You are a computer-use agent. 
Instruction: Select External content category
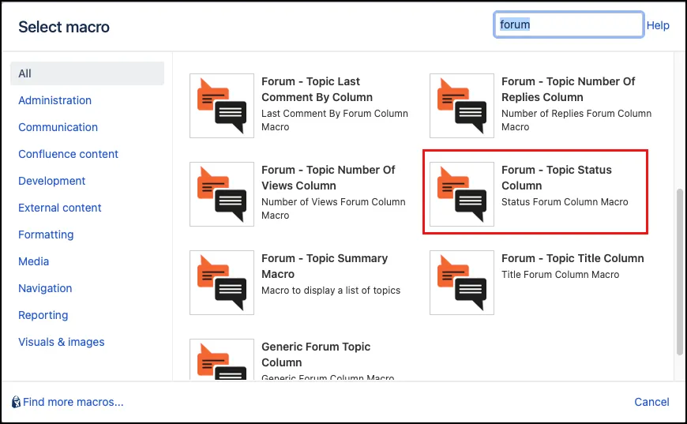pyautogui.click(x=59, y=208)
